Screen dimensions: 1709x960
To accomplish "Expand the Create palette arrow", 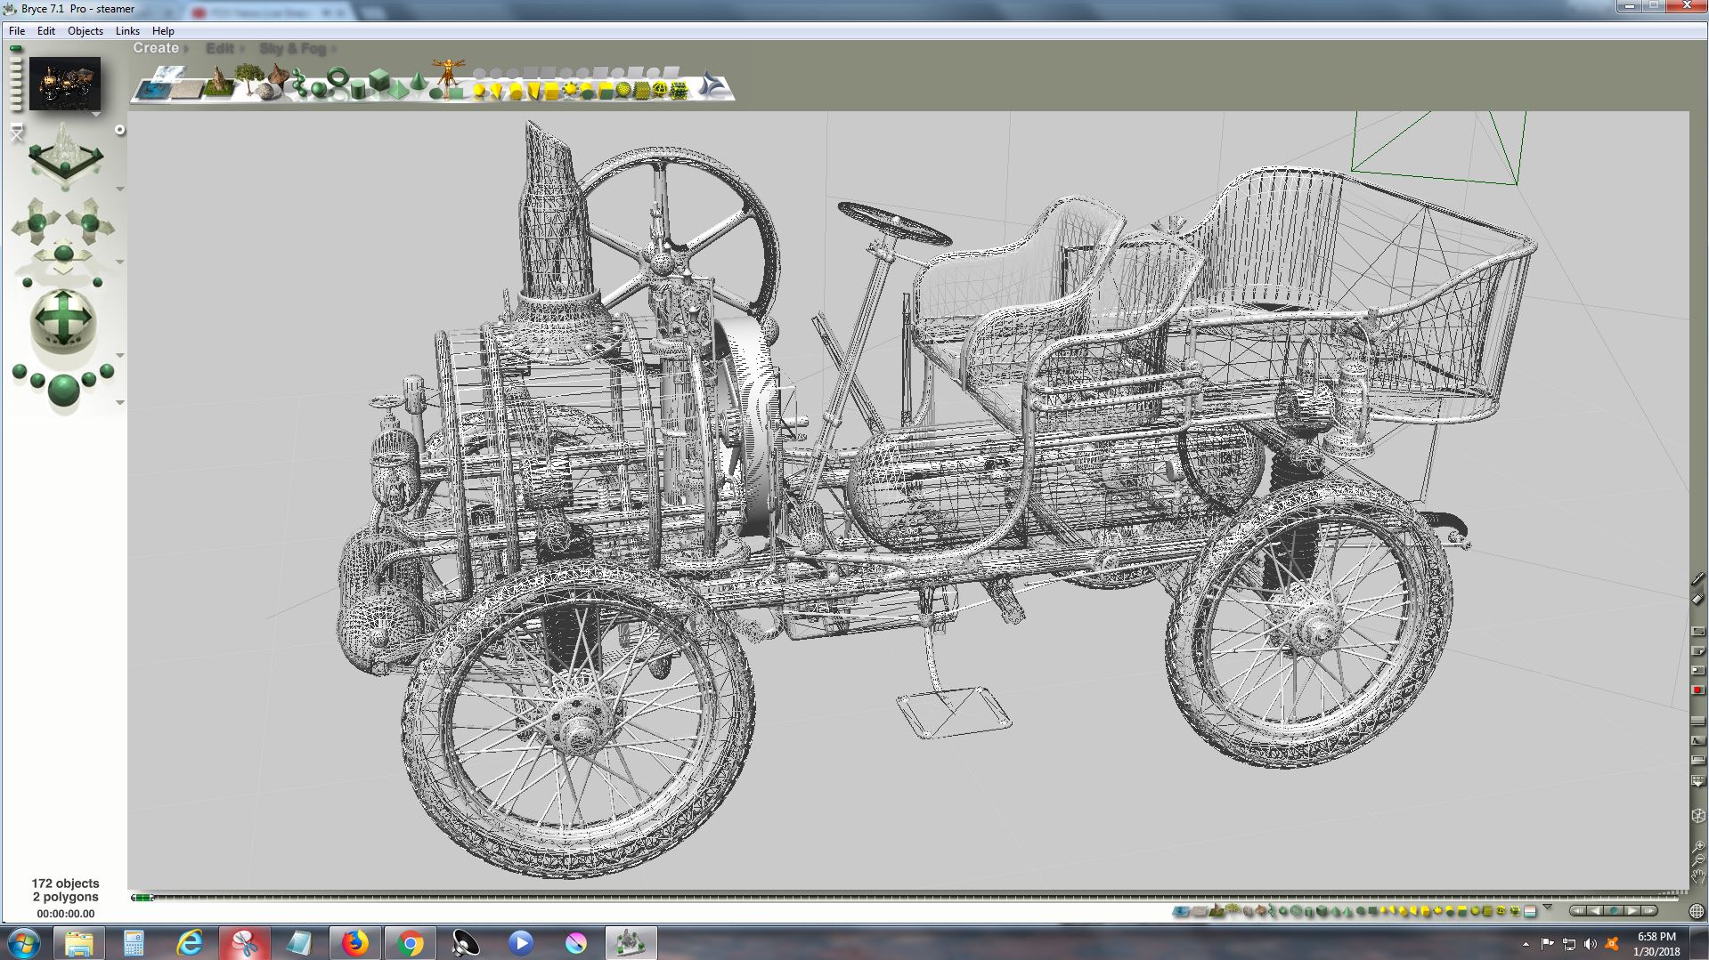I will coord(184,48).
